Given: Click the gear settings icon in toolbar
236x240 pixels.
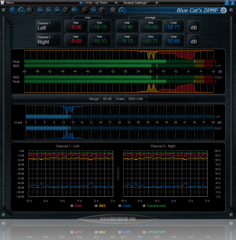Looking at the screenshot, I should pos(30,11).
